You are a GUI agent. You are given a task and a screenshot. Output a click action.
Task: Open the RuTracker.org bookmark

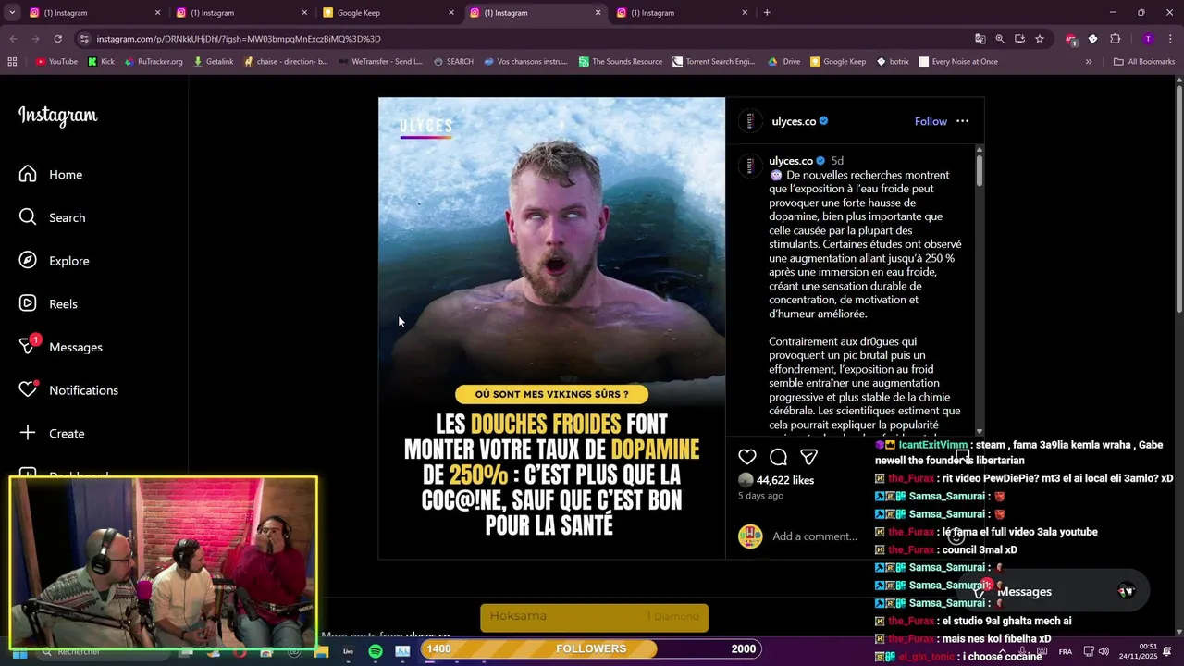coord(153,62)
